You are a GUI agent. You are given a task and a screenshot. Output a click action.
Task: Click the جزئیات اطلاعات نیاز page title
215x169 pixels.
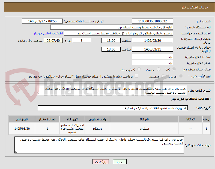pos(195,7)
